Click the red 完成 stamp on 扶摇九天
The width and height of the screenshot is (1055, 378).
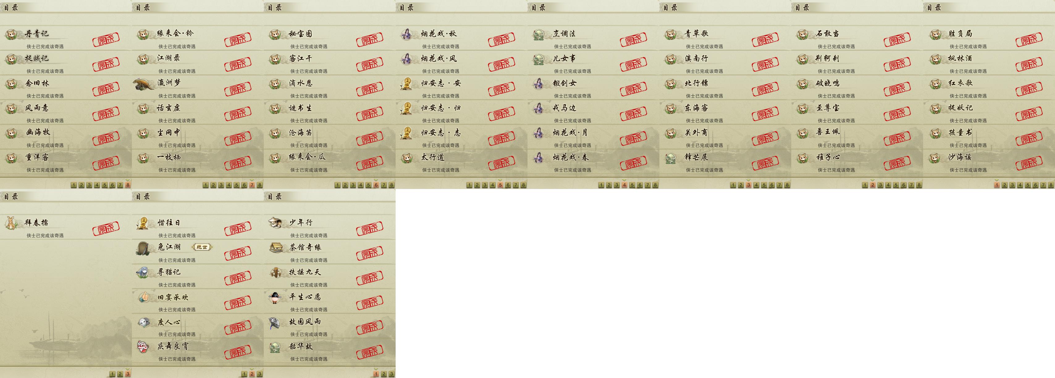(370, 278)
